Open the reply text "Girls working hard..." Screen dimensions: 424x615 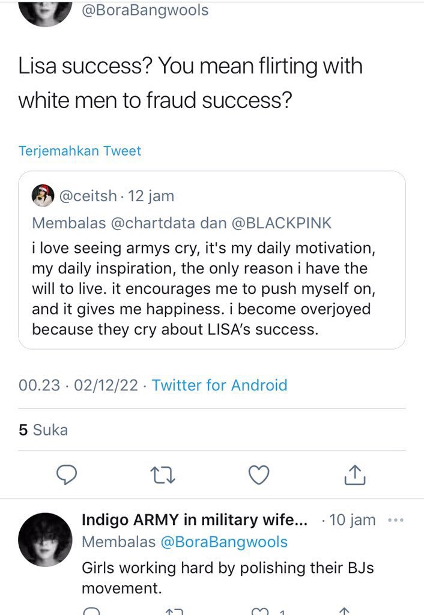pyautogui.click(x=228, y=578)
